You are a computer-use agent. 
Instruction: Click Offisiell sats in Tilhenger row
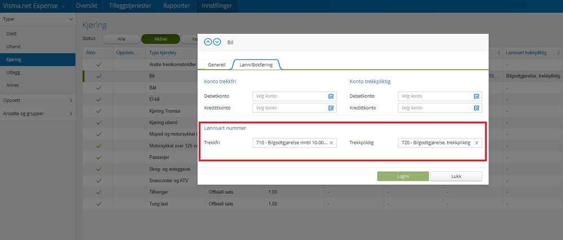click(221, 192)
